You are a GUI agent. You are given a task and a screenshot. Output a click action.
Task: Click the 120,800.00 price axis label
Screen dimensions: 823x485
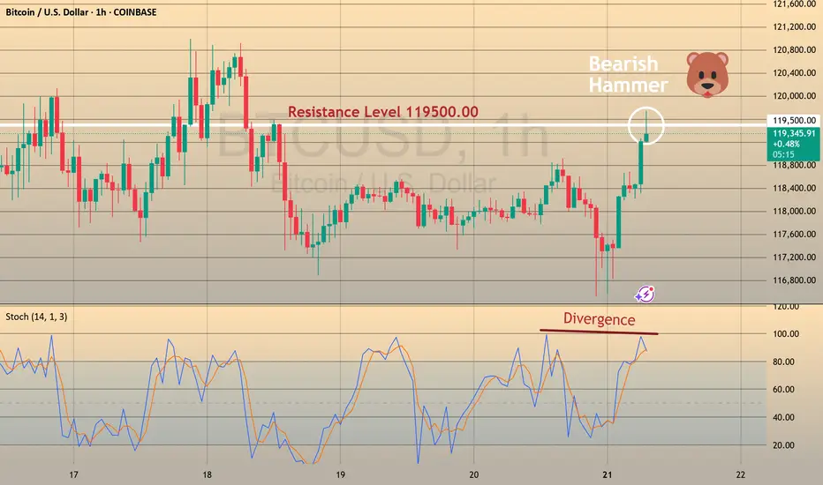[x=794, y=49]
